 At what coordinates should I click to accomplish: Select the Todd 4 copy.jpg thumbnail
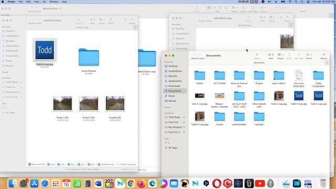point(299,96)
